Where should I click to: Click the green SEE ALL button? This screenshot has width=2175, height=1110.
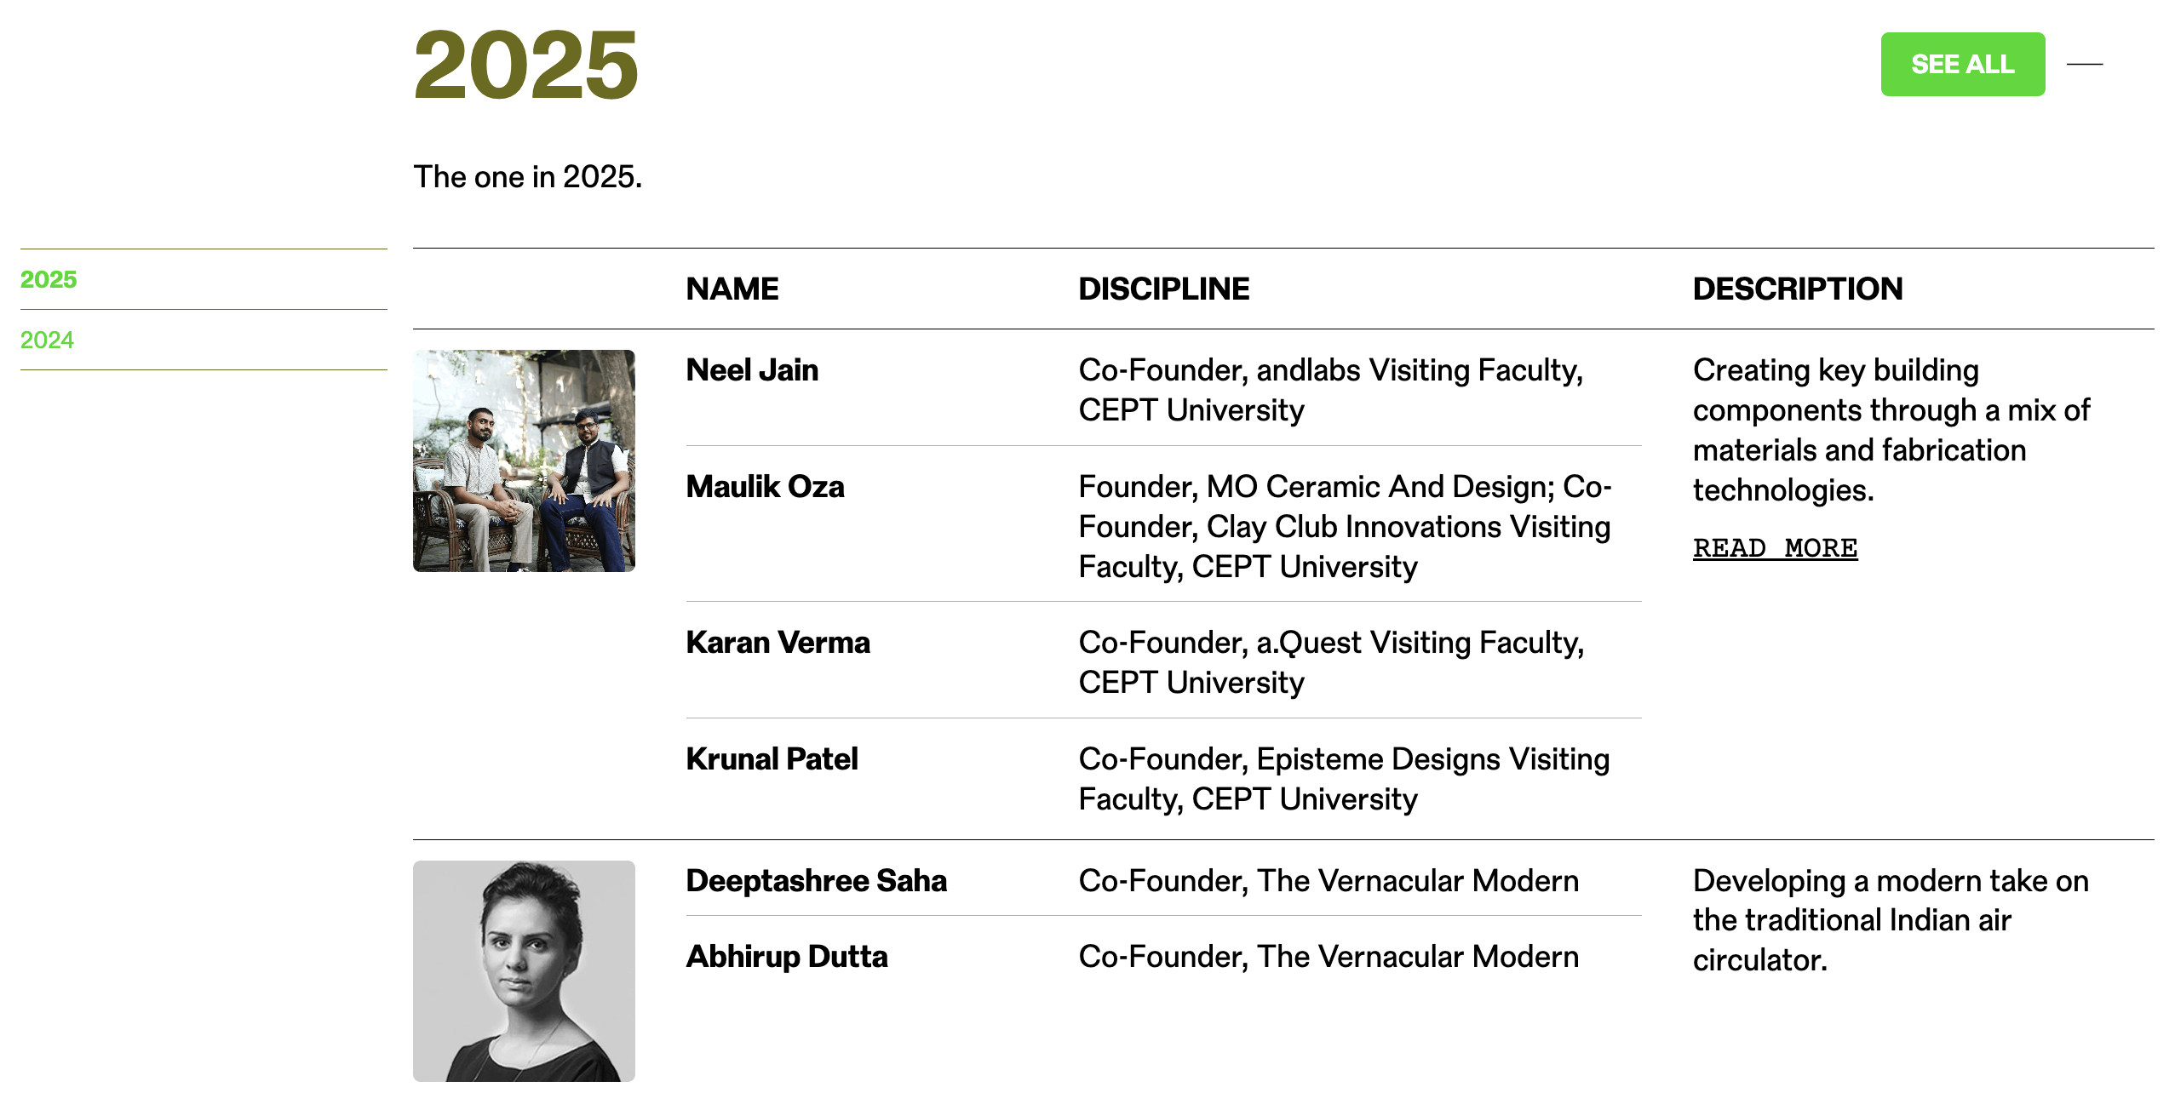(x=1961, y=65)
